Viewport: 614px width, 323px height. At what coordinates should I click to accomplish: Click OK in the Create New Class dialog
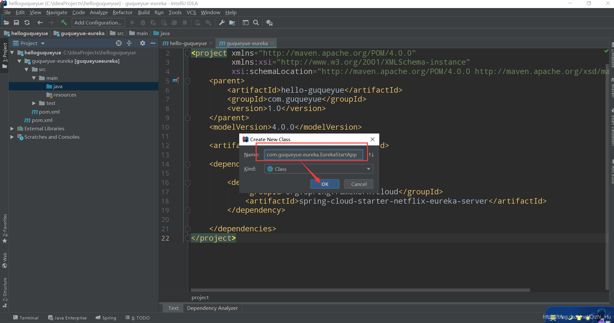coord(325,184)
